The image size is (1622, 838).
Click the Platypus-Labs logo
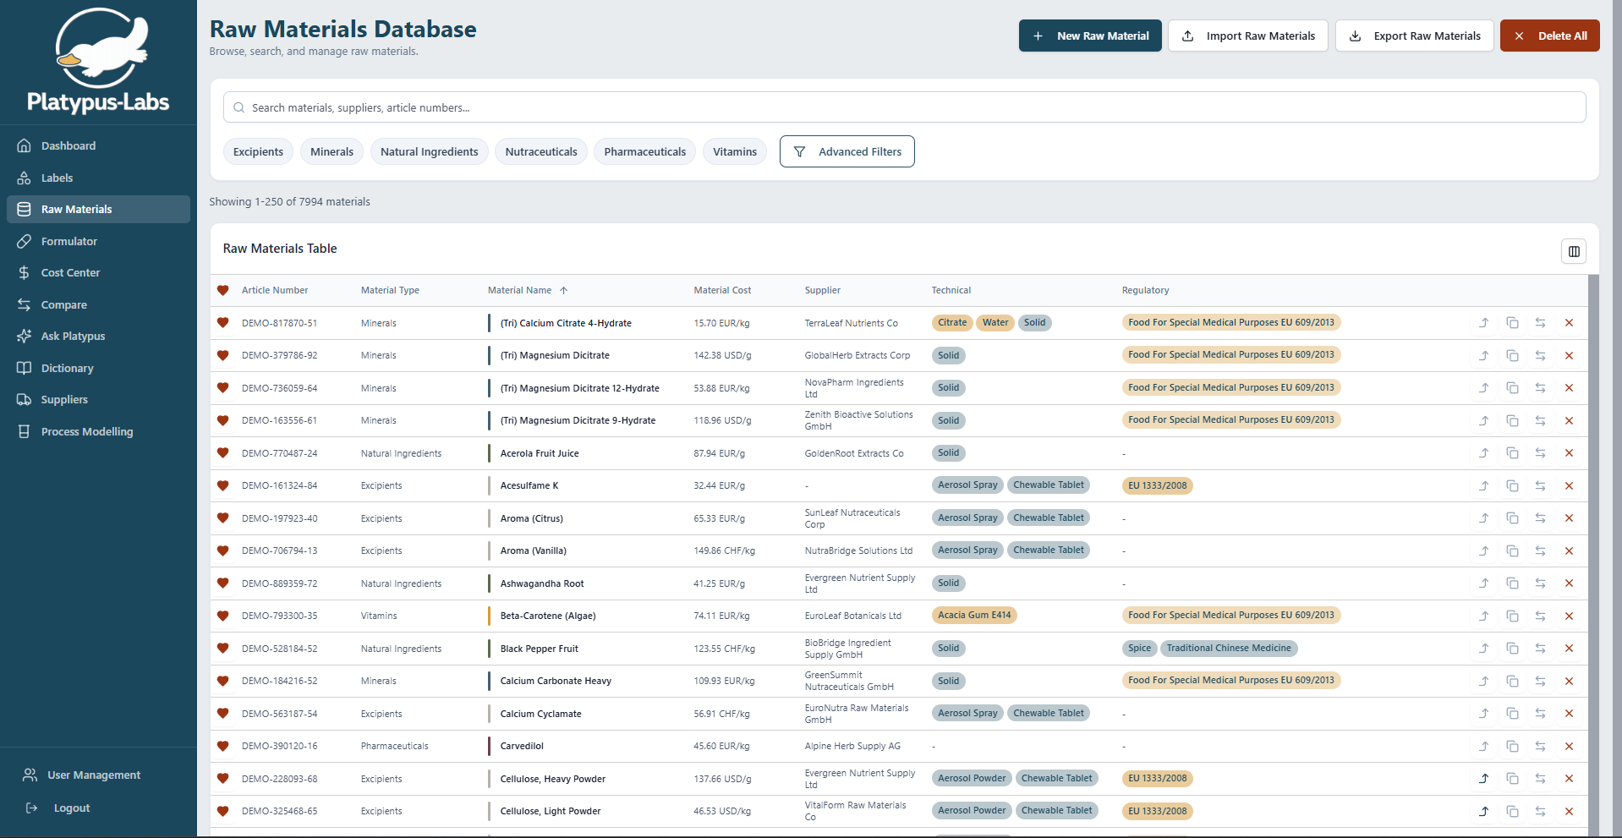point(98,60)
